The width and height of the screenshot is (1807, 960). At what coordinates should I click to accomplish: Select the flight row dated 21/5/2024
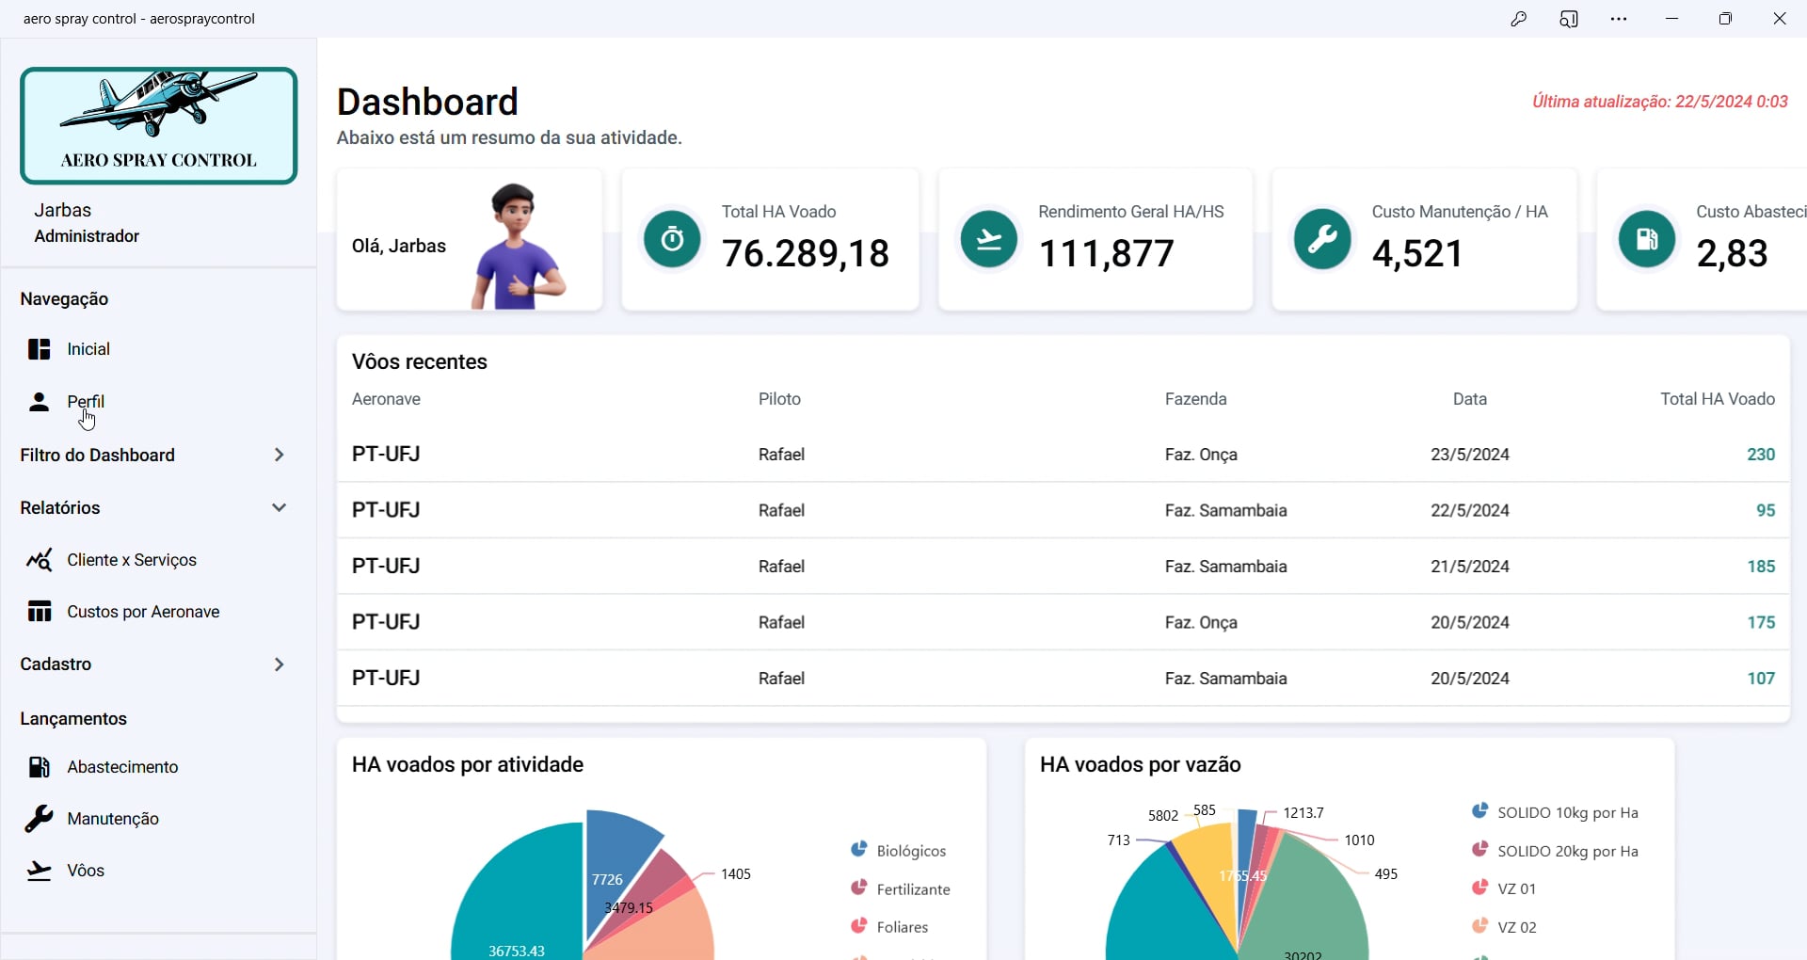(x=1063, y=567)
